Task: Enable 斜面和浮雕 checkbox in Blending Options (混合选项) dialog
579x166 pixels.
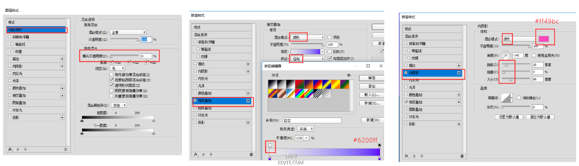Action: [9, 37]
